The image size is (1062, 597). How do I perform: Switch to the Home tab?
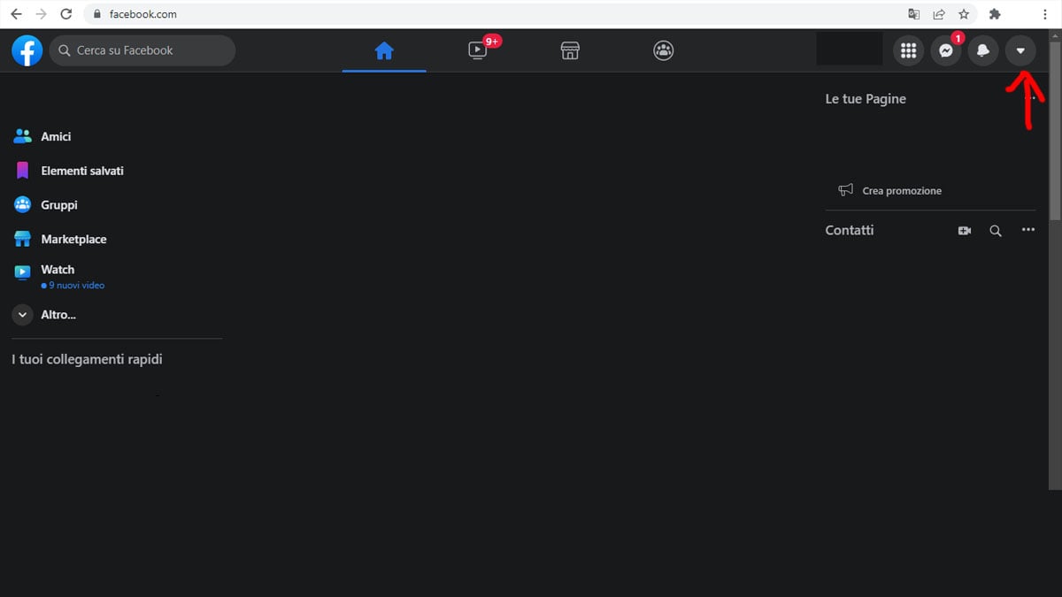pyautogui.click(x=384, y=50)
